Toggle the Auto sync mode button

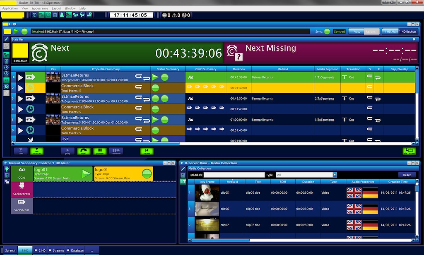point(356,31)
